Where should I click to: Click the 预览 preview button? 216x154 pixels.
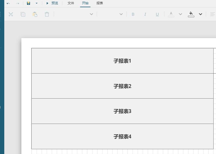[52, 3]
